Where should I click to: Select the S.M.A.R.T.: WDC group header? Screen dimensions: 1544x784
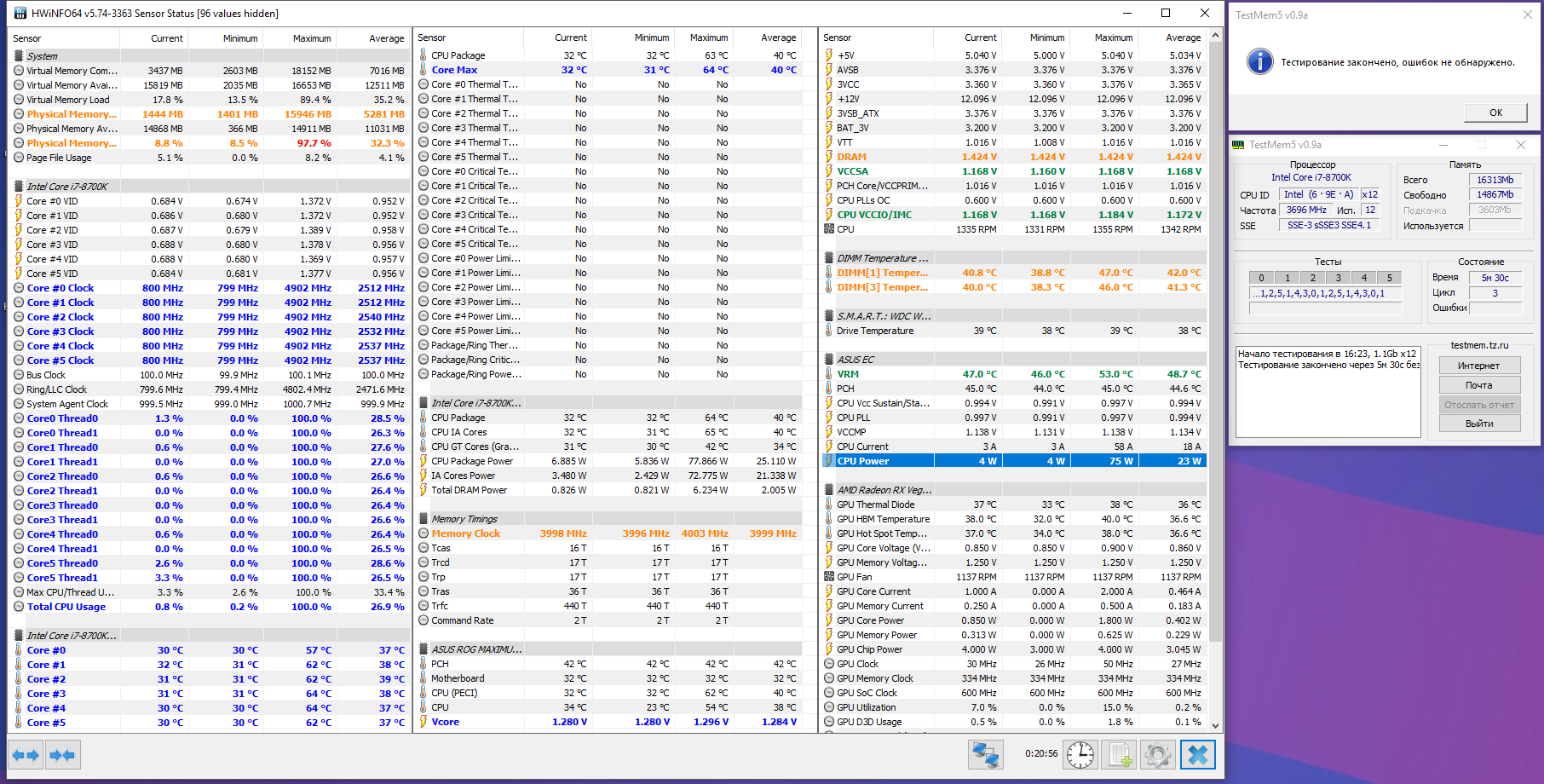tap(1014, 316)
